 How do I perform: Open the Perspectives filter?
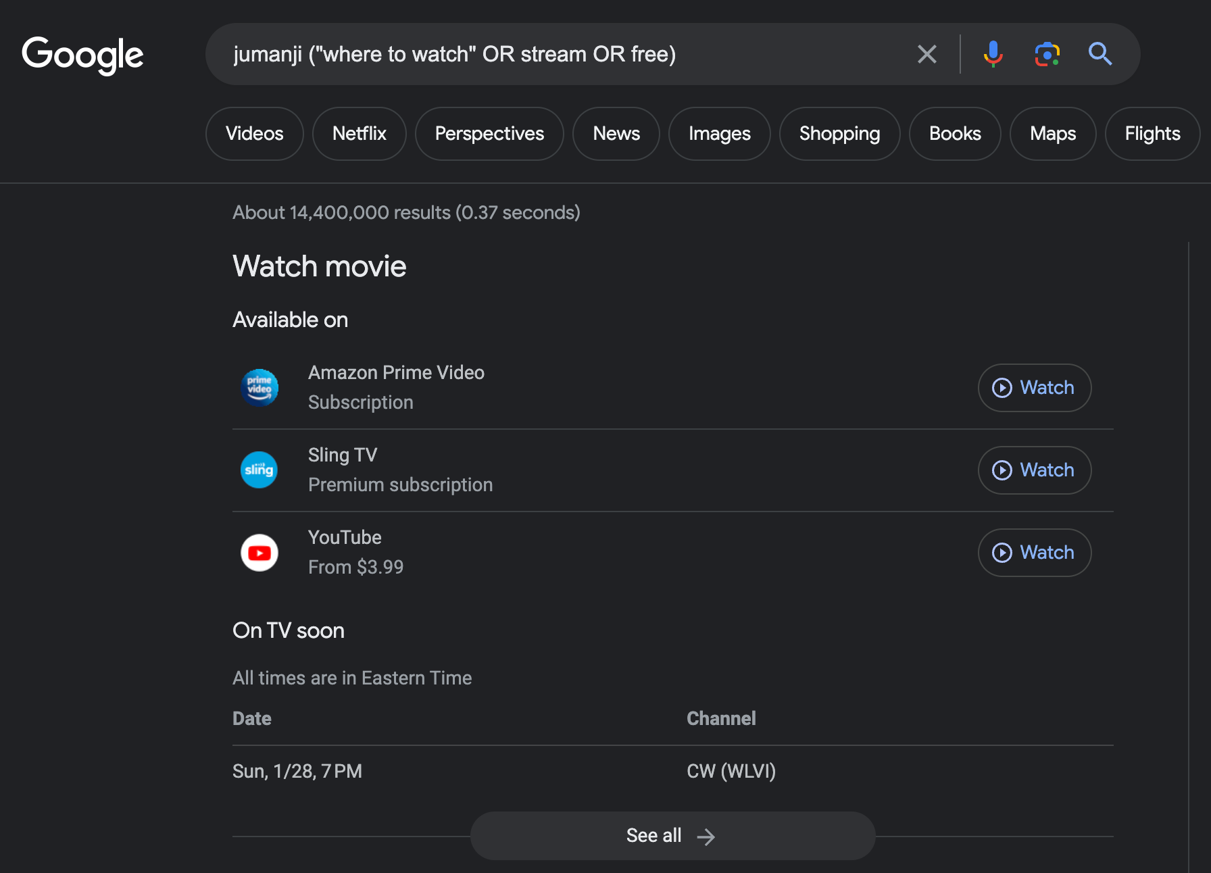pos(489,134)
